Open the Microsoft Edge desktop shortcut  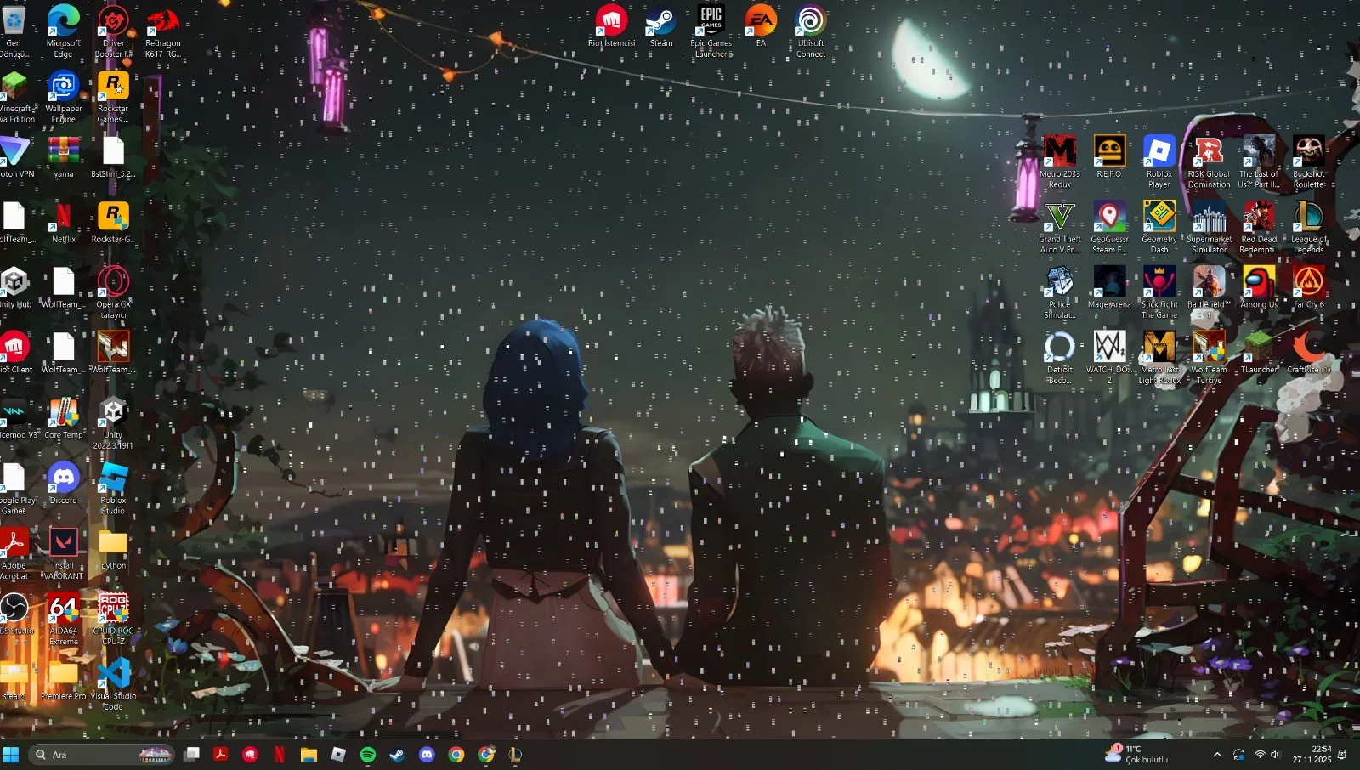63,31
